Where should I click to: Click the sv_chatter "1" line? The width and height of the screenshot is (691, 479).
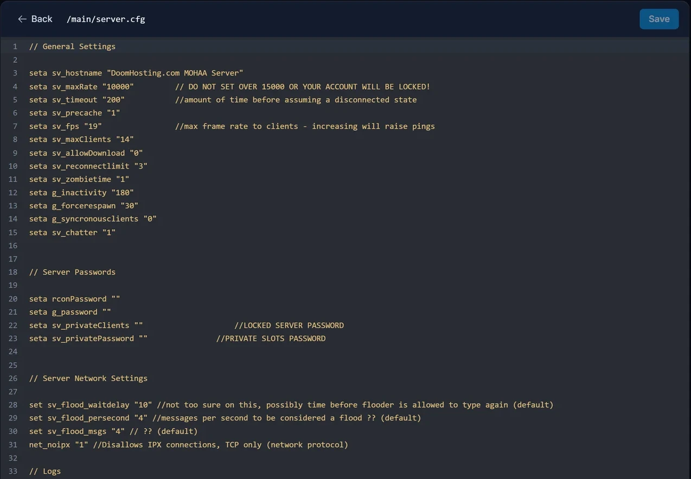click(72, 233)
